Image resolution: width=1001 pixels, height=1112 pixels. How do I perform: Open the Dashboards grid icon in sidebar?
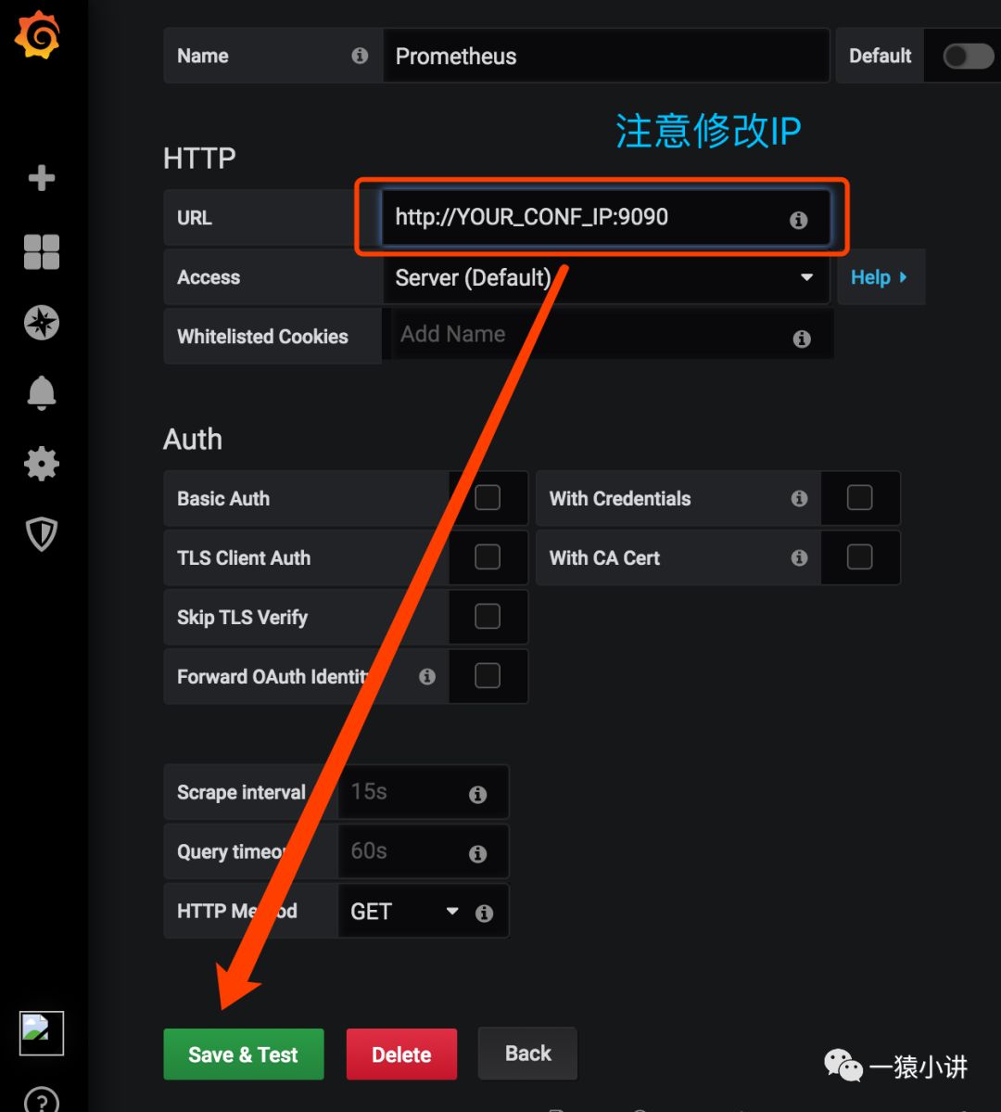[41, 251]
